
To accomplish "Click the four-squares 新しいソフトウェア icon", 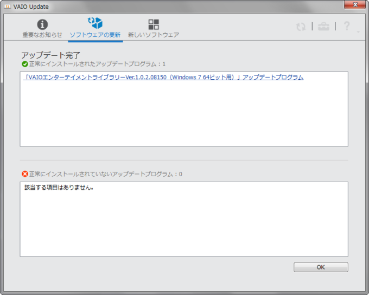I will coord(154,24).
